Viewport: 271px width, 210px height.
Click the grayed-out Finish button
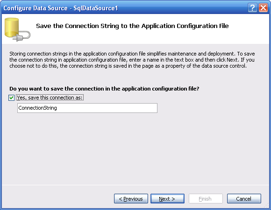(x=206, y=199)
